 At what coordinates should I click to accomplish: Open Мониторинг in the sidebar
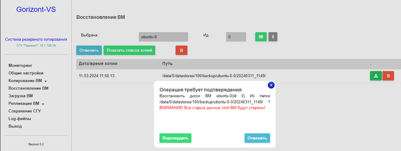21,65
